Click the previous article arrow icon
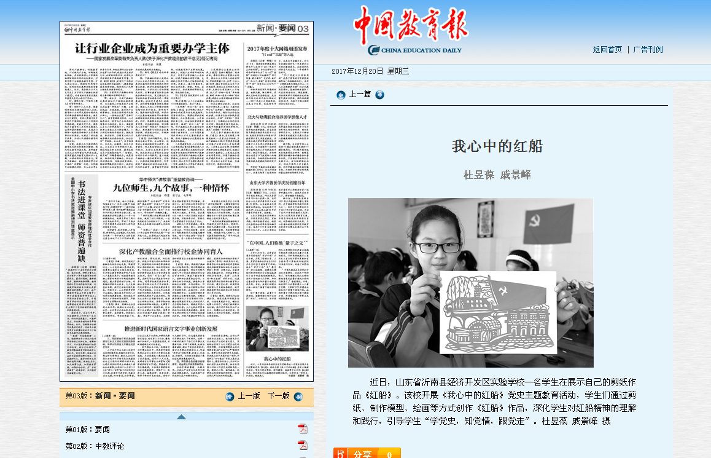Screen dimensions: 711x458 click(x=341, y=95)
